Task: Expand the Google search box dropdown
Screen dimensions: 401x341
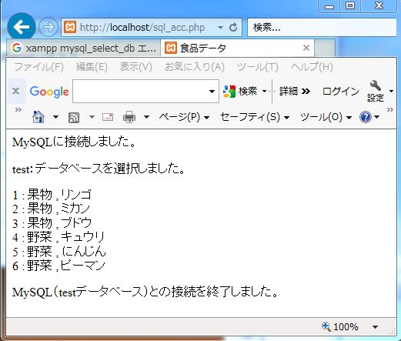Action: tap(212, 92)
